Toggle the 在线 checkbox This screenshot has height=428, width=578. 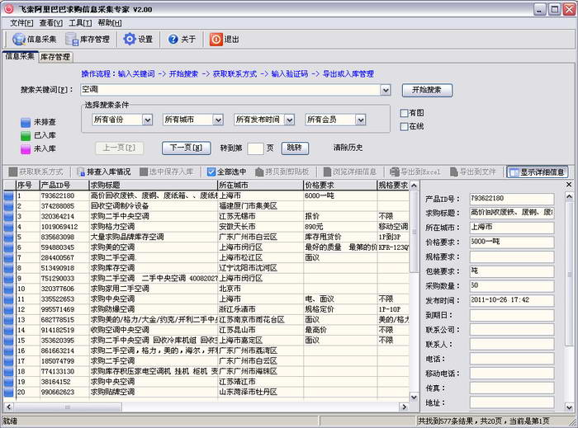point(404,126)
